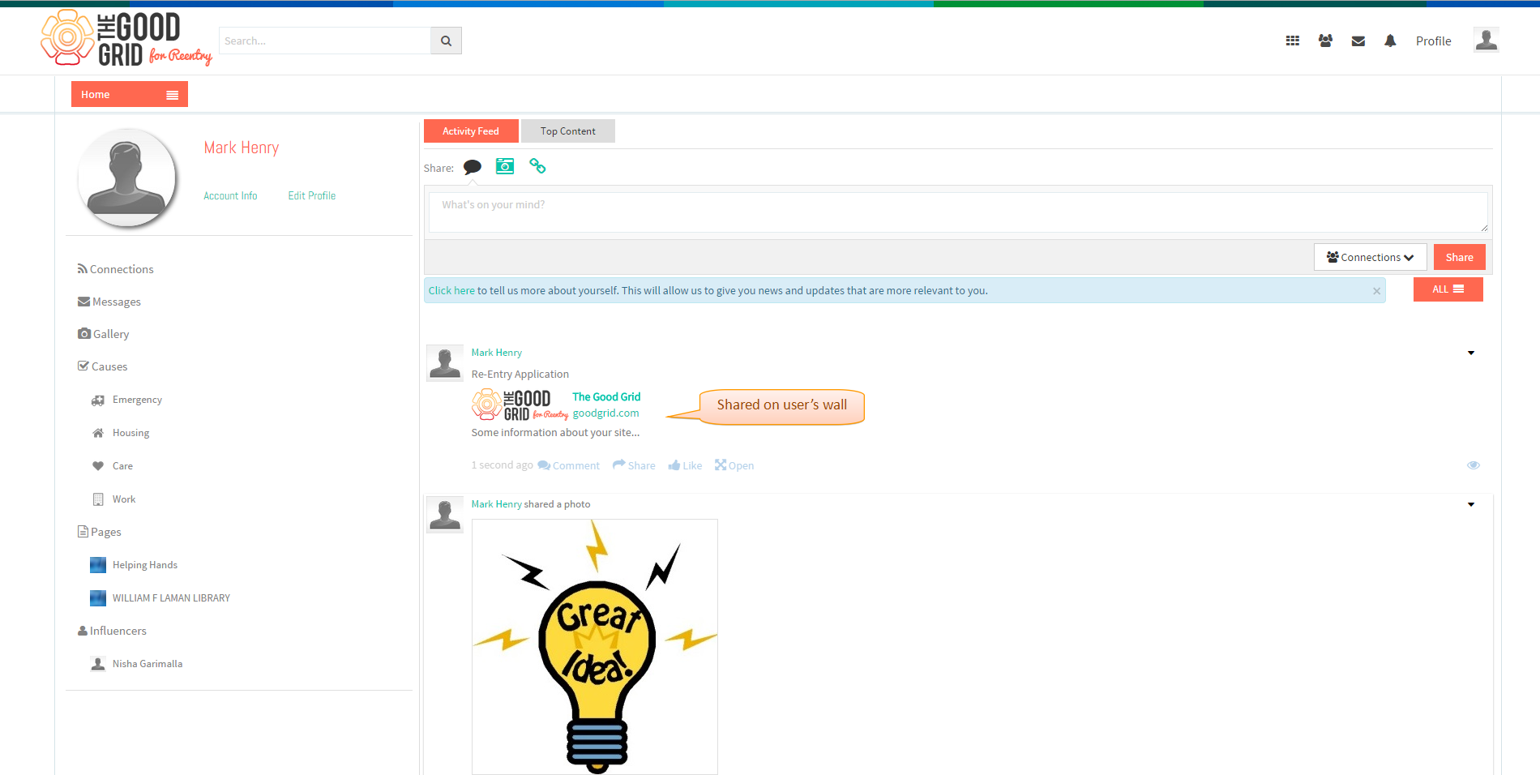The image size is (1540, 775).
Task: Open Nisha Garimalla influencer profile
Action: [136, 664]
